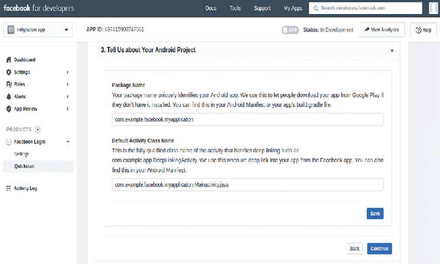Toggle the app status OFF switch
The height and width of the screenshot is (264, 440).
point(290,30)
